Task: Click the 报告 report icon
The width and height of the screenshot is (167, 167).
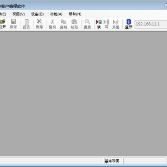Action: 26,22
